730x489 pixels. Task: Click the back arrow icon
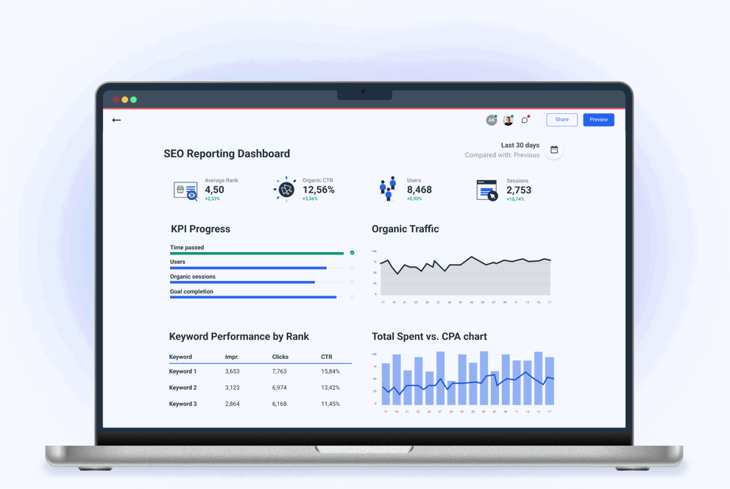pos(116,120)
